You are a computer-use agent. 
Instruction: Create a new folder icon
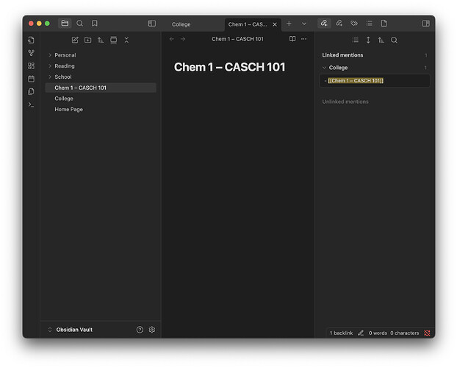[x=87, y=40]
